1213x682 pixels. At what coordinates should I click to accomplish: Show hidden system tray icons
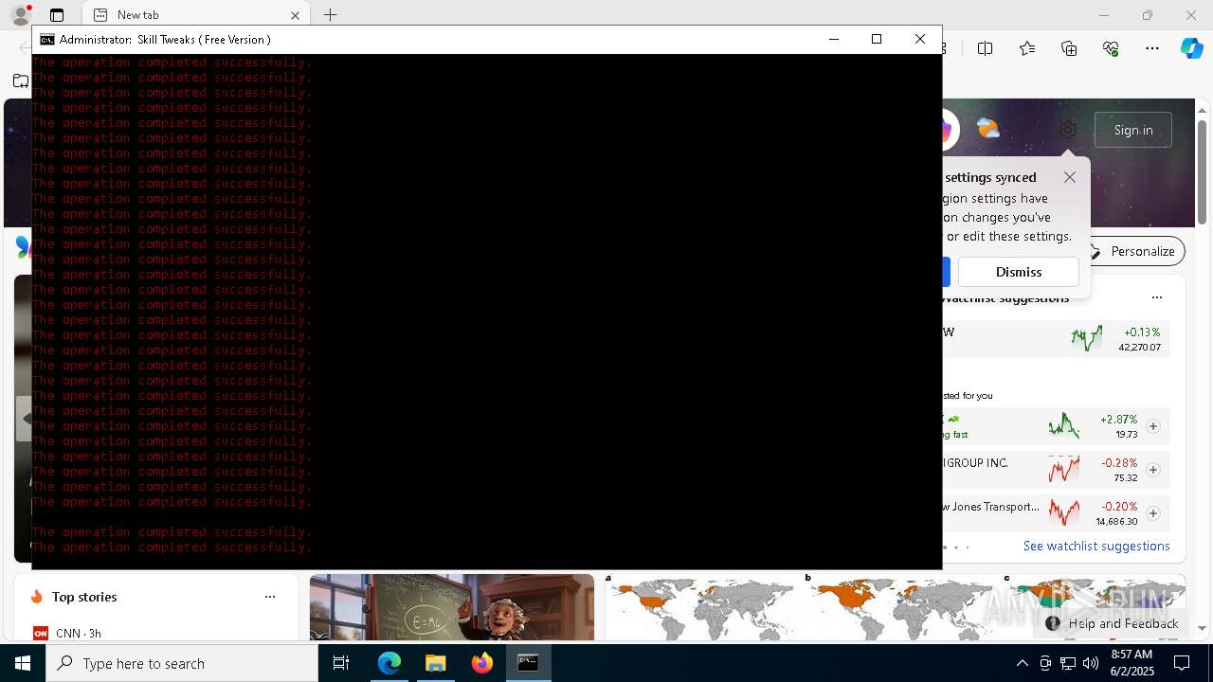(1022, 663)
